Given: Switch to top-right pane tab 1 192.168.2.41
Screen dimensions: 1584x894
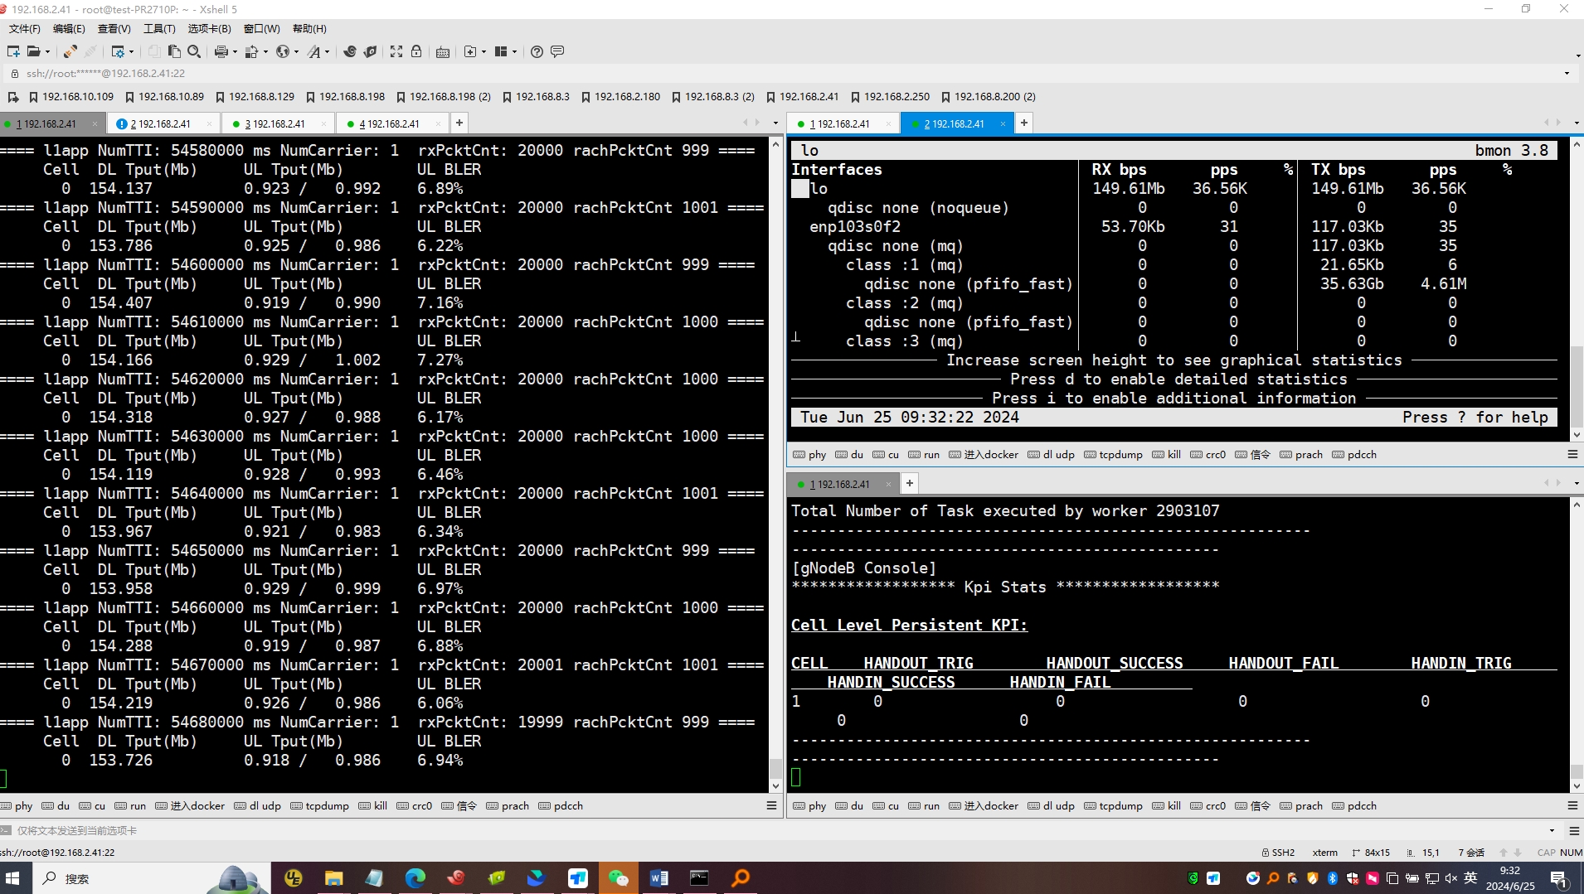Looking at the screenshot, I should (x=841, y=123).
